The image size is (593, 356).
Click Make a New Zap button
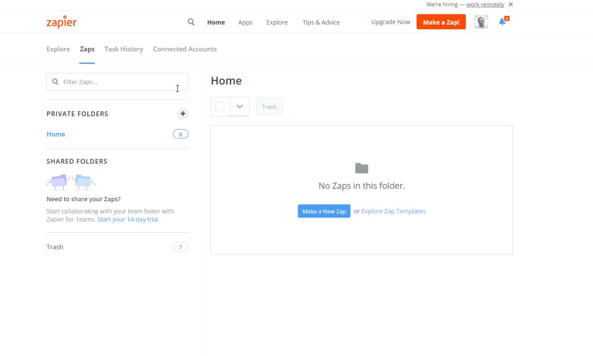pos(324,211)
